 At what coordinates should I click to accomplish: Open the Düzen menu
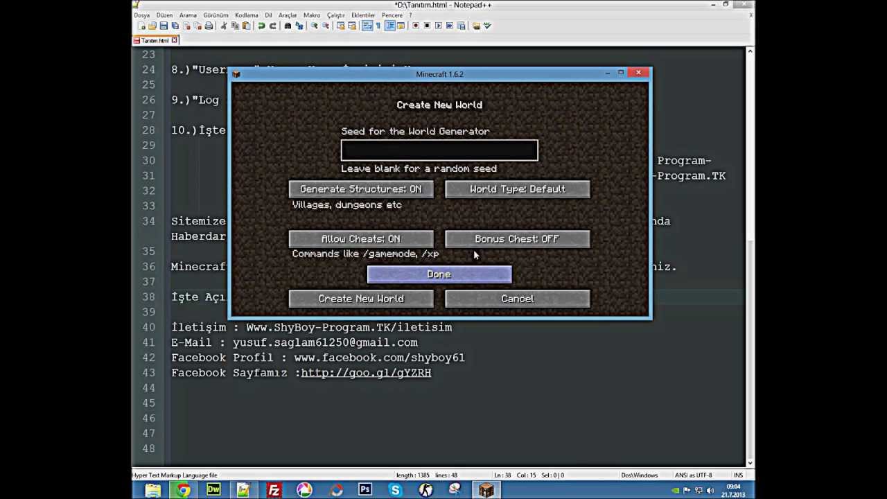(x=164, y=15)
